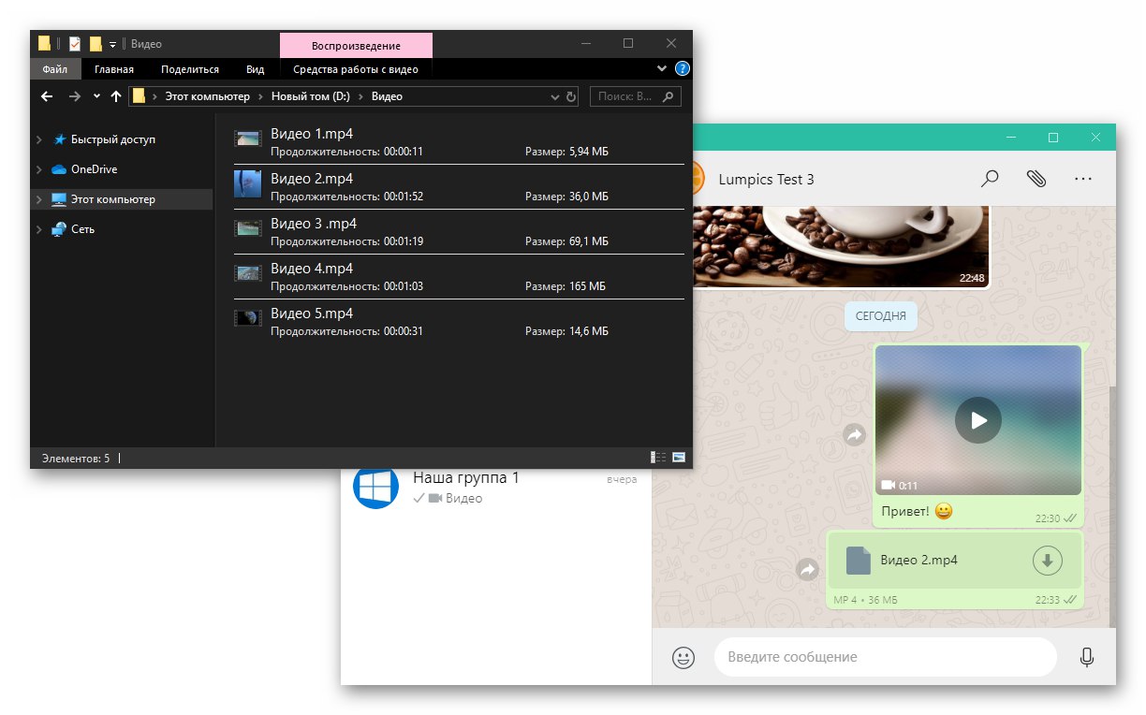This screenshot has width=1146, height=715.
Task: Expand the address bar history dropdown
Action: tap(554, 95)
